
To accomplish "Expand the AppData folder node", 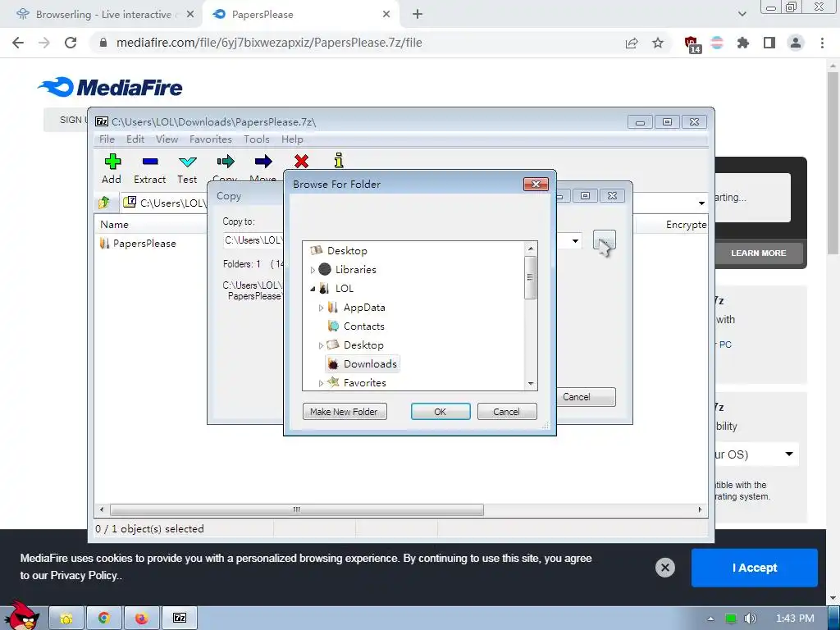I will pyautogui.click(x=321, y=308).
